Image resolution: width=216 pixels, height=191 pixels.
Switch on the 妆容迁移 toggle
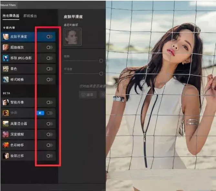pyautogui.click(x=49, y=156)
